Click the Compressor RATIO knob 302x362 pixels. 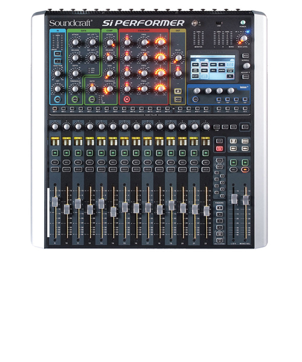tap(92, 89)
